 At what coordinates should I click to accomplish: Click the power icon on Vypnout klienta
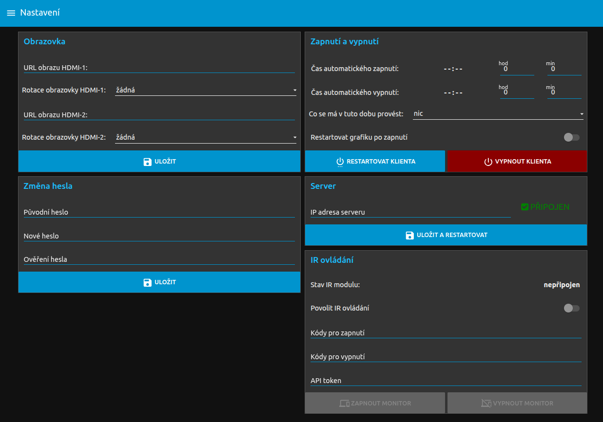coord(488,162)
